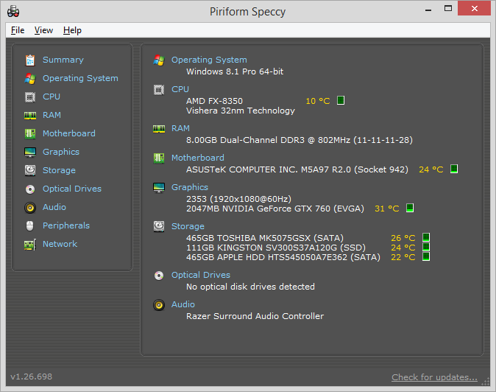The image size is (496, 392).
Task: Open the Help menu
Action: click(x=72, y=30)
